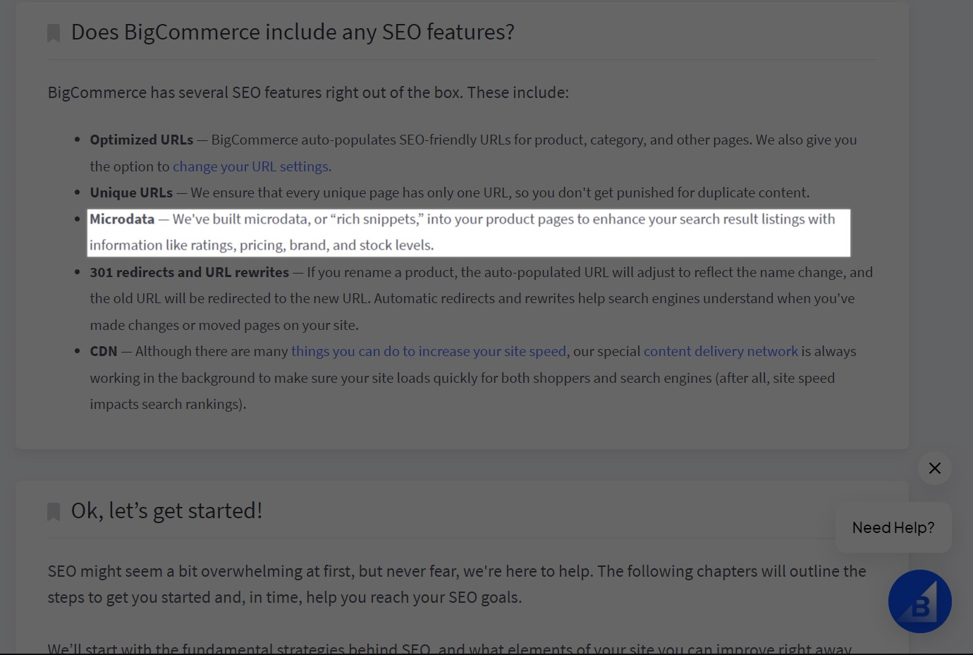This screenshot has height=655, width=973.
Task: Follow the "things you can do to increase your site speed" link
Action: [x=429, y=351]
